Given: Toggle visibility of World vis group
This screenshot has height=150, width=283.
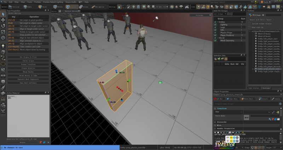Looking at the screenshot, I should (215, 38).
